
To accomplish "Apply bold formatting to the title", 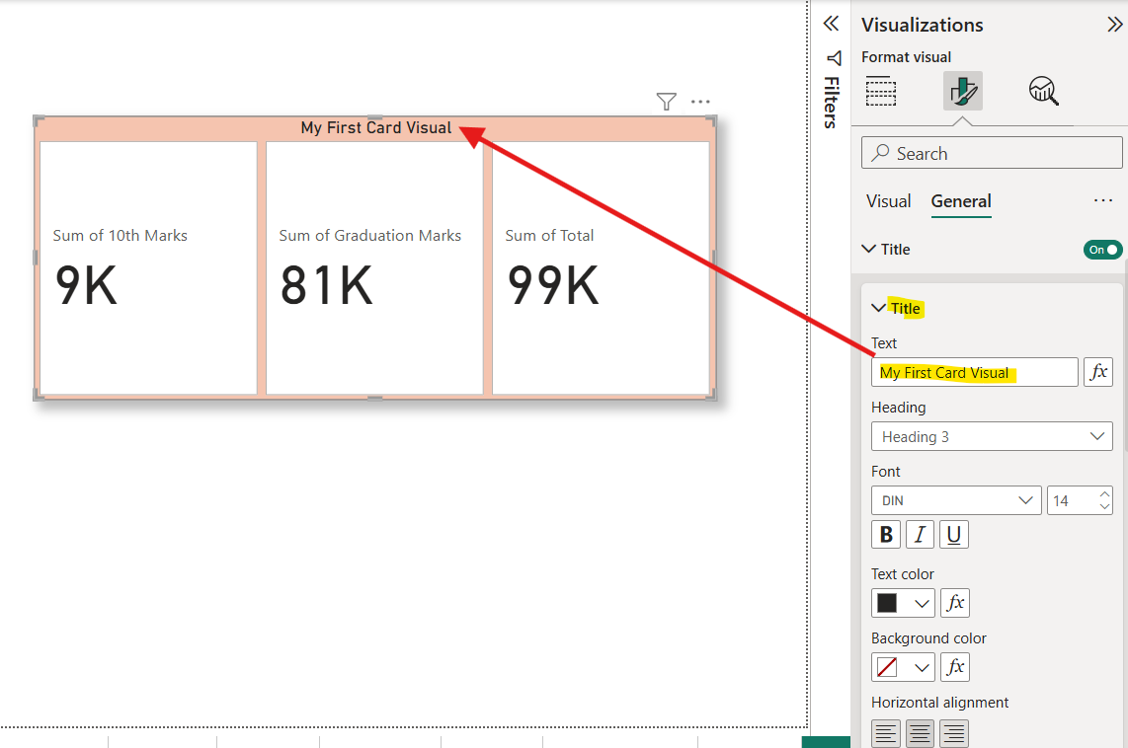I will (885, 534).
